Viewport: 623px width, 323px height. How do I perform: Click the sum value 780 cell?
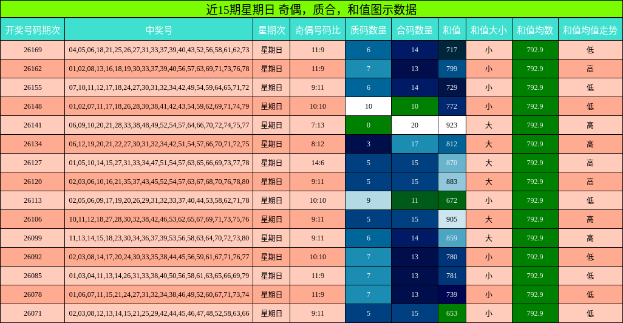point(452,257)
